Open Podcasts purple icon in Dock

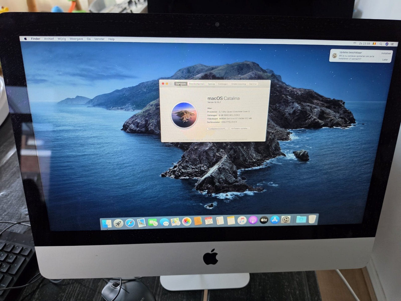[x=253, y=220]
